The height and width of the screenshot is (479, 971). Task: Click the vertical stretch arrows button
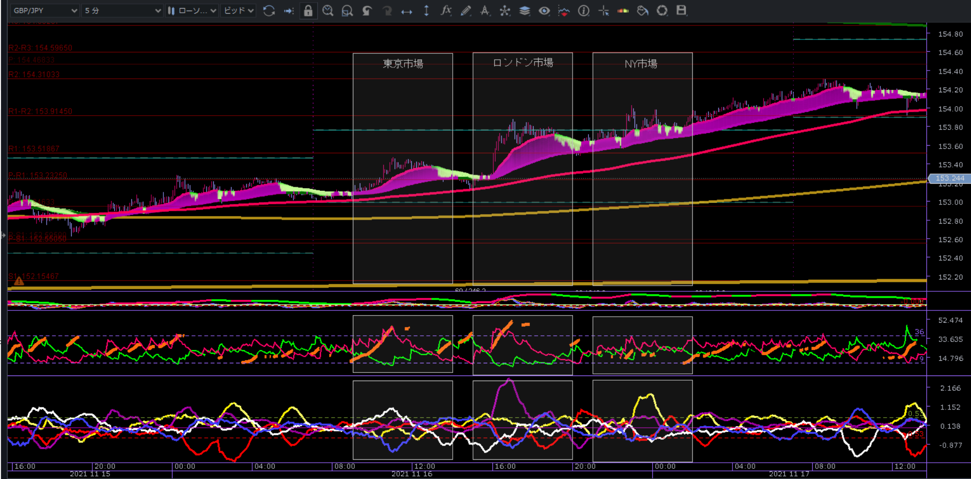(x=426, y=11)
